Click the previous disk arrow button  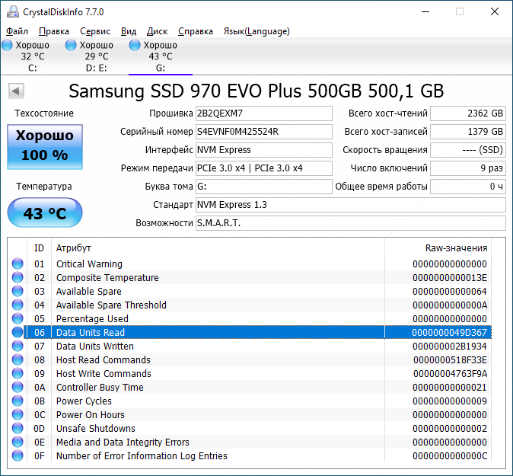point(15,91)
